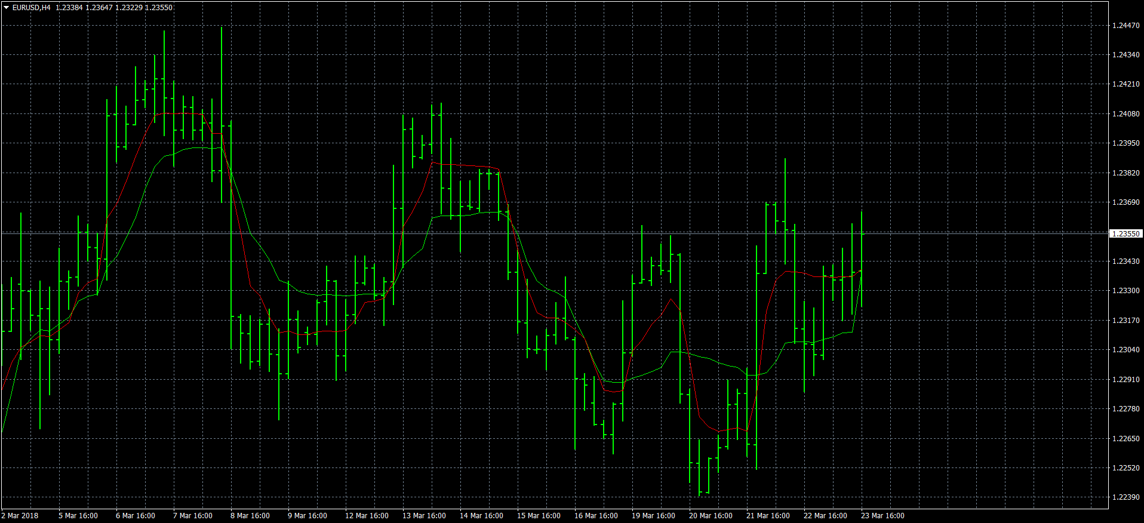Click the small triangle beside EURUSD,H4
Image resolution: width=1144 pixels, height=523 pixels.
(x=7, y=8)
